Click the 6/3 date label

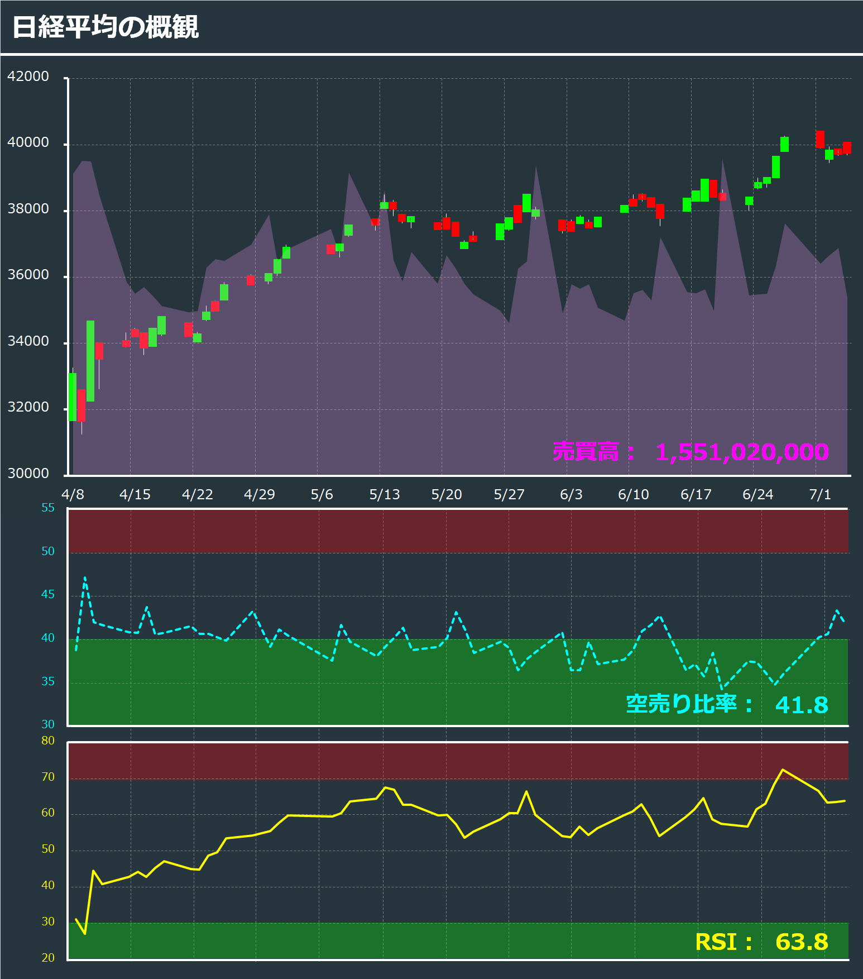(571, 494)
